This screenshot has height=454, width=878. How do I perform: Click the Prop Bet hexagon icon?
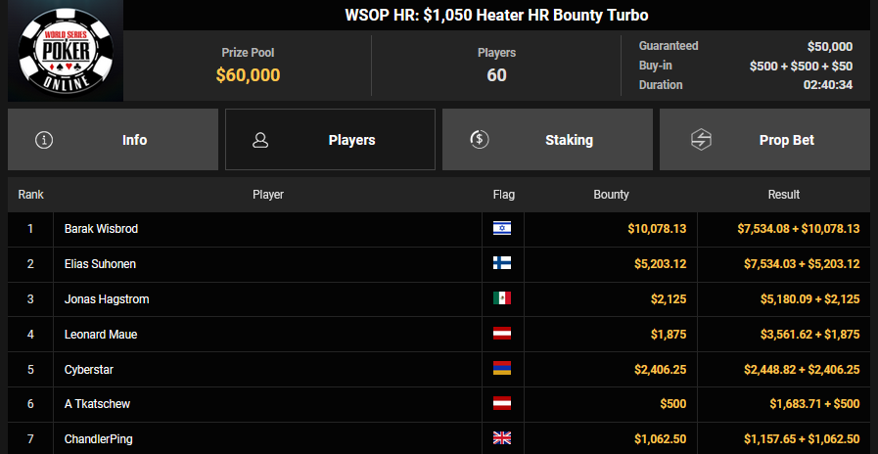[701, 140]
